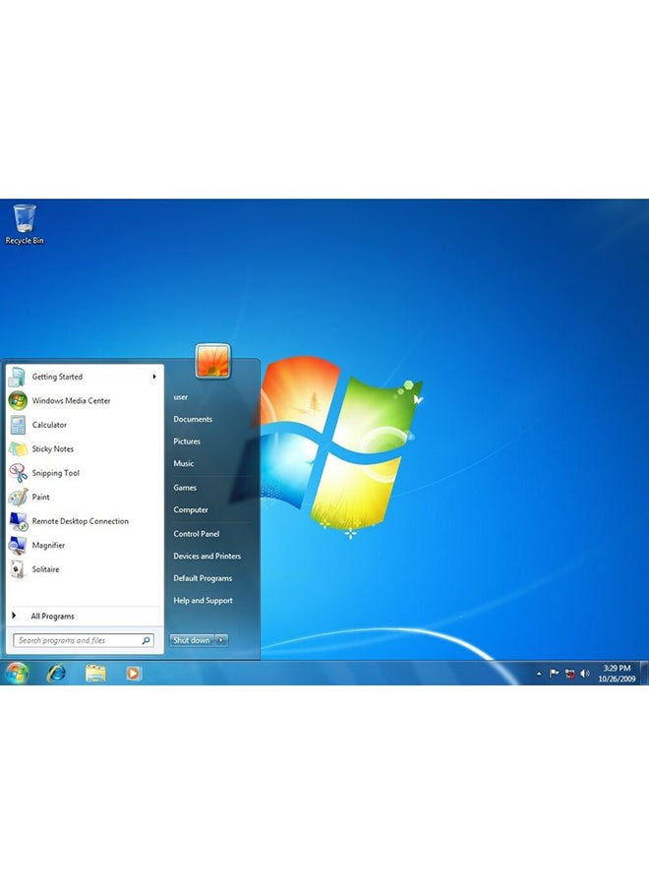Viewport: 649px width, 885px height.
Task: Launch Internet Explorer from the taskbar
Action: [x=56, y=674]
